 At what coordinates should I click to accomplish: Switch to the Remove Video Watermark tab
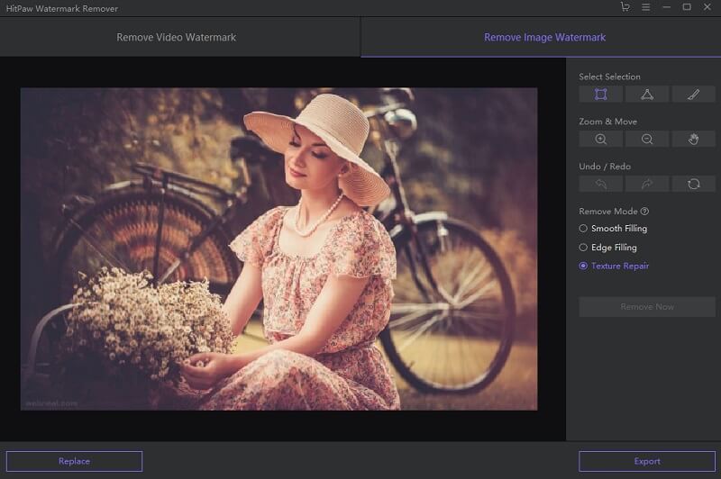pyautogui.click(x=177, y=38)
